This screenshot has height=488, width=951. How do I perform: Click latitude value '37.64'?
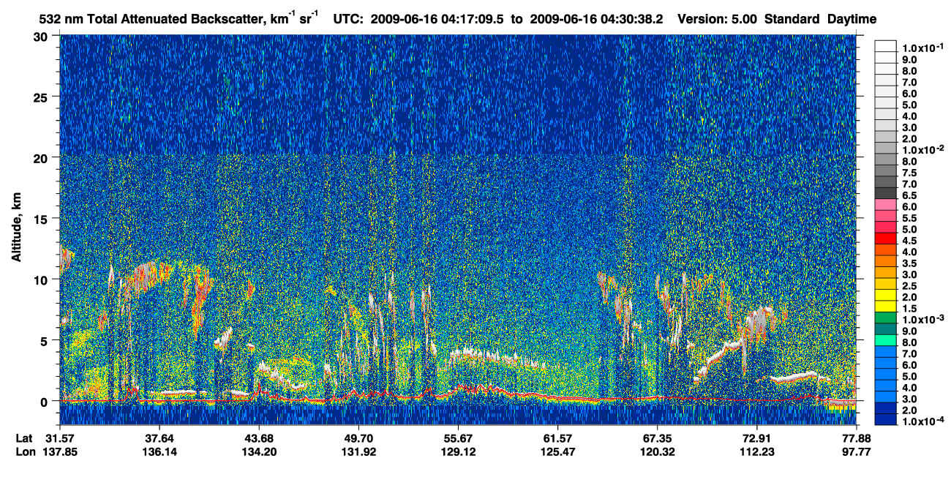coord(159,438)
